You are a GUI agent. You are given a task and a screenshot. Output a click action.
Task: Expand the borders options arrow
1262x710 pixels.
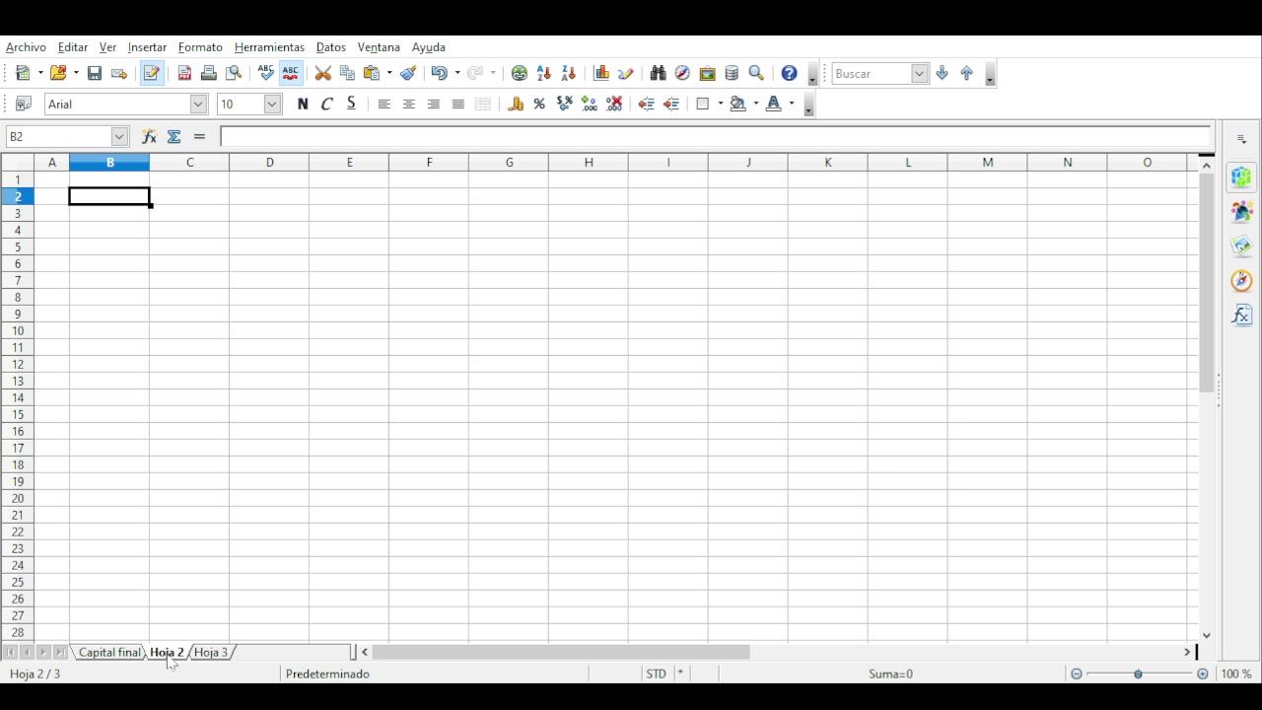click(721, 104)
